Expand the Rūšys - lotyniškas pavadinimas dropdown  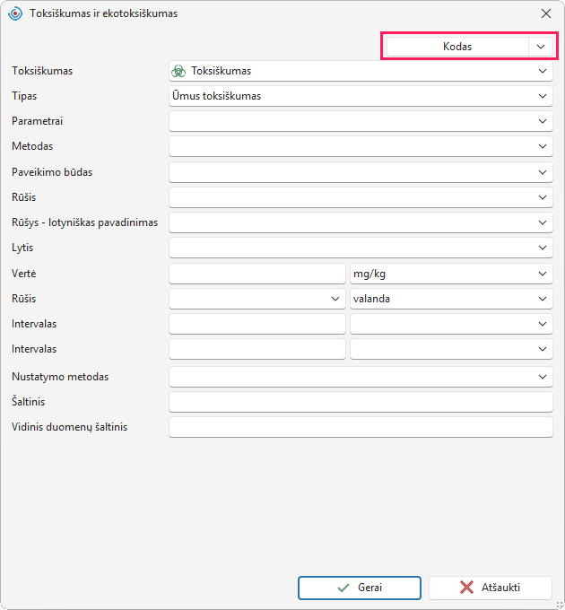click(x=361, y=222)
